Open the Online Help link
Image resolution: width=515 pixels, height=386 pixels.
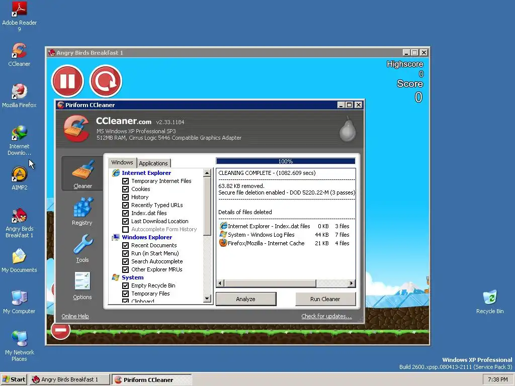tap(75, 316)
